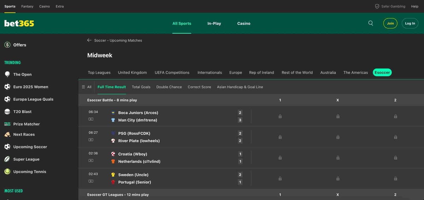Image resolution: width=424 pixels, height=200 pixels.
Task: Open Extra in the top bar
Action: (60, 6)
